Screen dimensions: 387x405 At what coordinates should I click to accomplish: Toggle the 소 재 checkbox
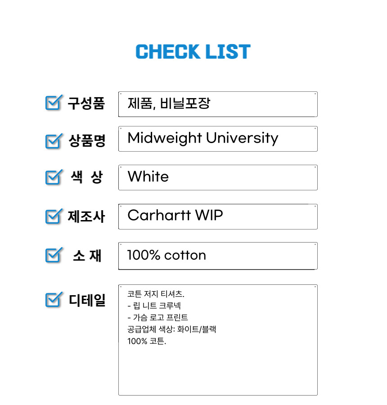click(x=52, y=256)
